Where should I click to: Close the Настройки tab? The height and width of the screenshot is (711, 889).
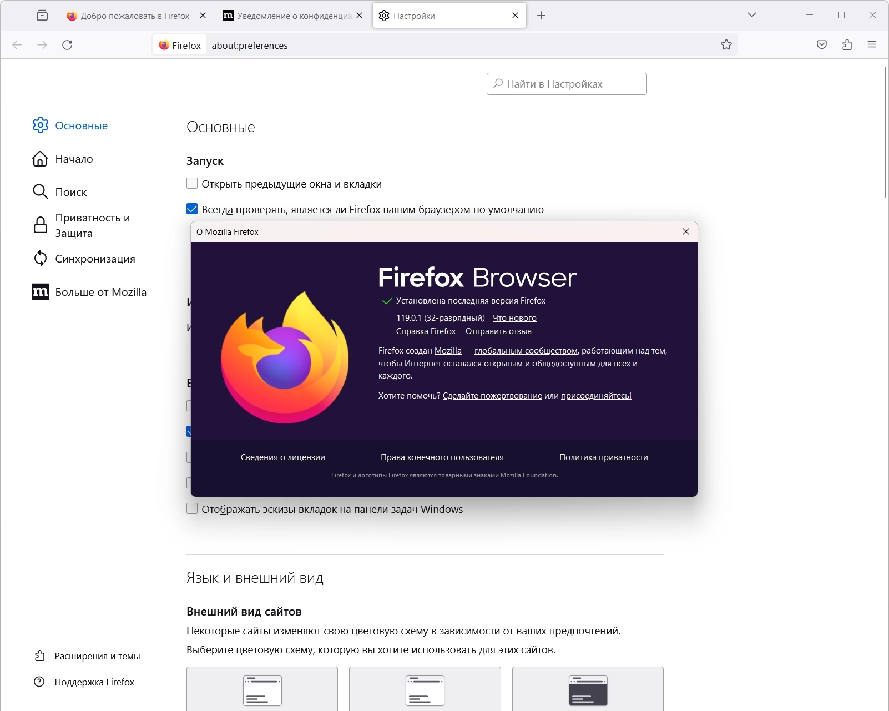click(x=516, y=16)
